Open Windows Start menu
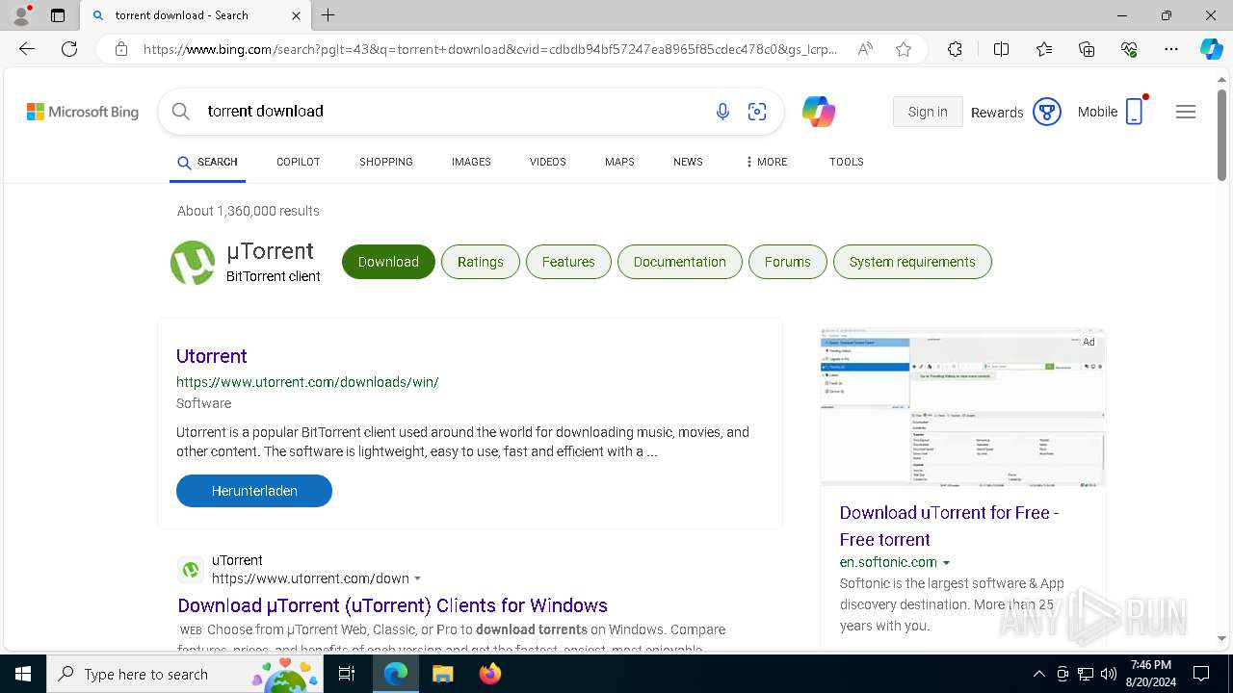The image size is (1233, 693). pyautogui.click(x=23, y=674)
